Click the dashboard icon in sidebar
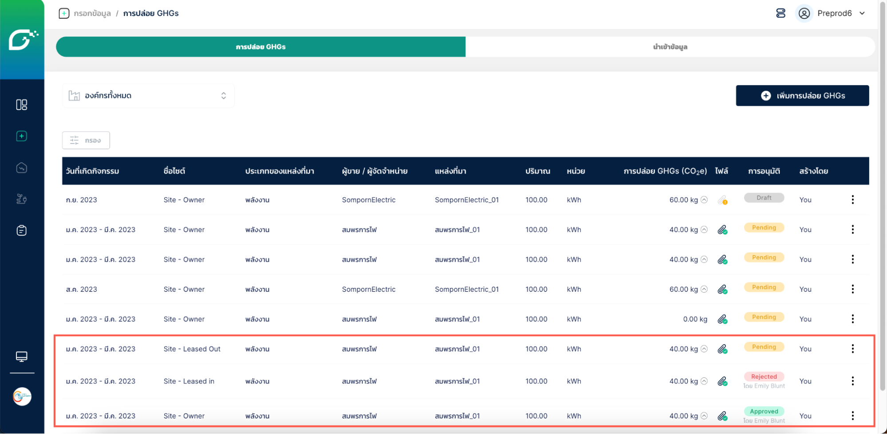Viewport: 887px width, 434px height. 21,105
